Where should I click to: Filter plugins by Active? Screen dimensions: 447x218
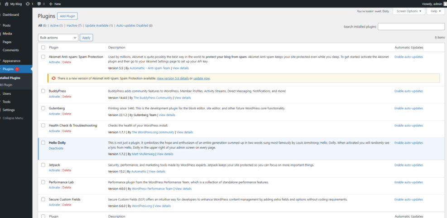click(x=54, y=25)
